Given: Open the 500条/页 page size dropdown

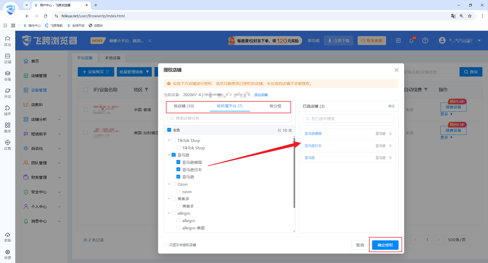Looking at the screenshot, I should tap(460, 240).
